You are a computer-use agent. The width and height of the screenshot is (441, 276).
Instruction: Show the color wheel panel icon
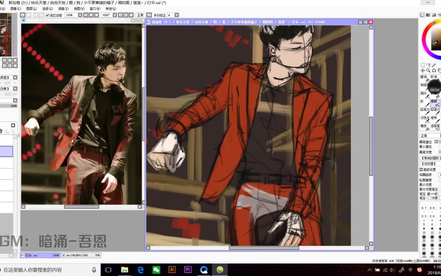(422, 15)
